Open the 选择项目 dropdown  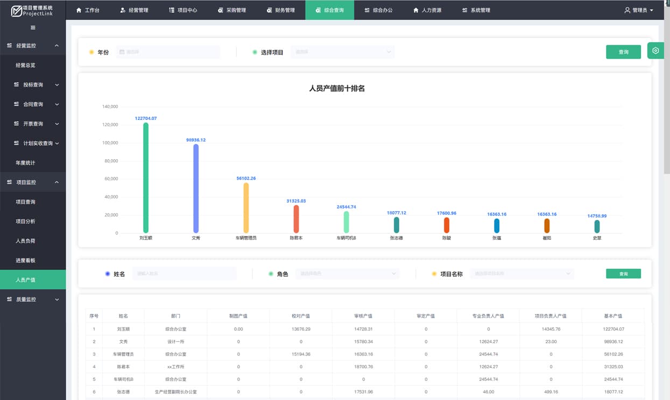[343, 52]
